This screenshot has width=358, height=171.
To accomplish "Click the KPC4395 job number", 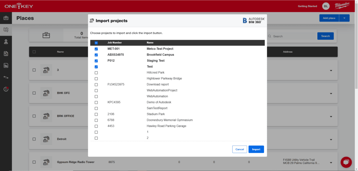I will pyautogui.click(x=114, y=102).
